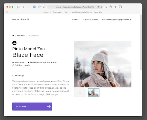
Task: Click the translate icon in address bar
Action: click(98, 7)
